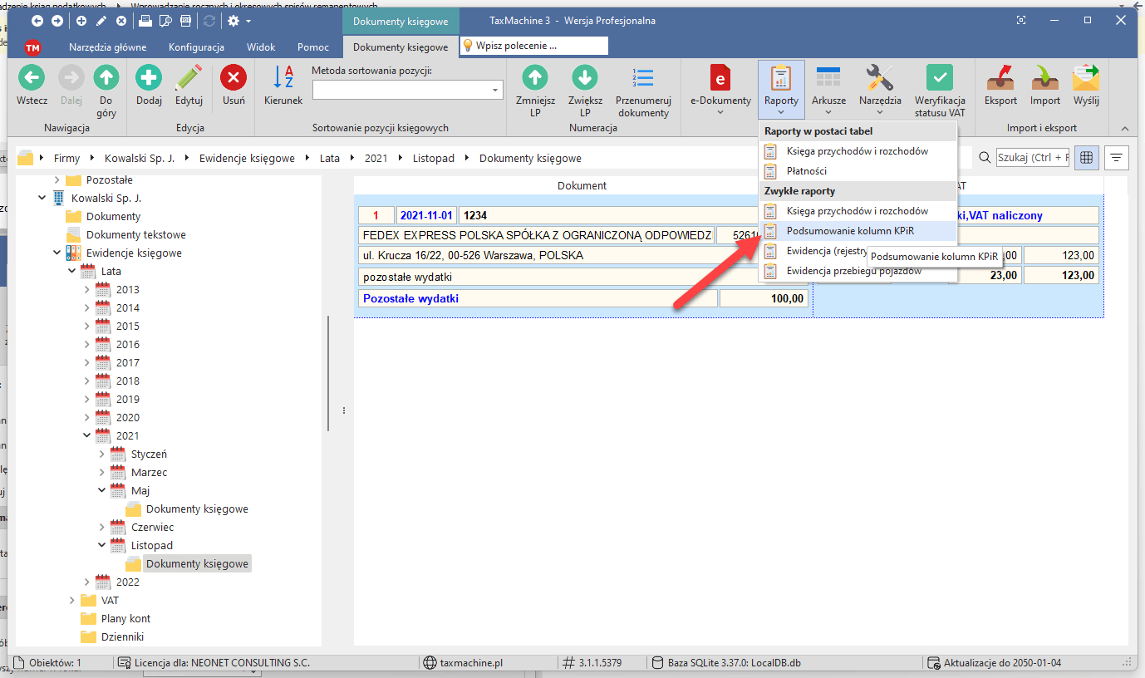This screenshot has height=678, width=1145.
Task: Expand the 2022 year tree node
Action: click(x=88, y=582)
